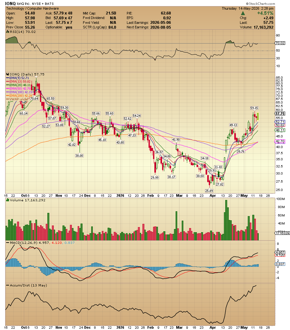This screenshot has width=290, height=330.
Task: Click the Bid quote 57.69 x 47
Action: pos(63,18)
